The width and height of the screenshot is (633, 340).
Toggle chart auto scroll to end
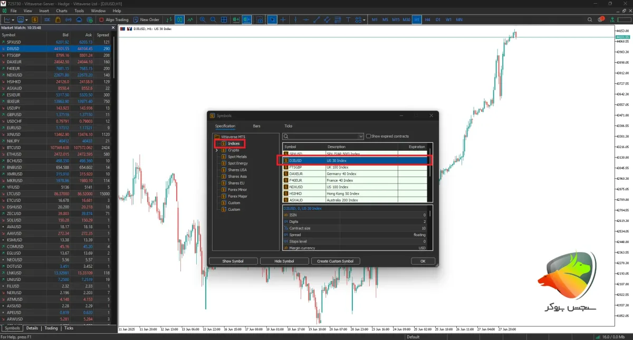point(236,20)
